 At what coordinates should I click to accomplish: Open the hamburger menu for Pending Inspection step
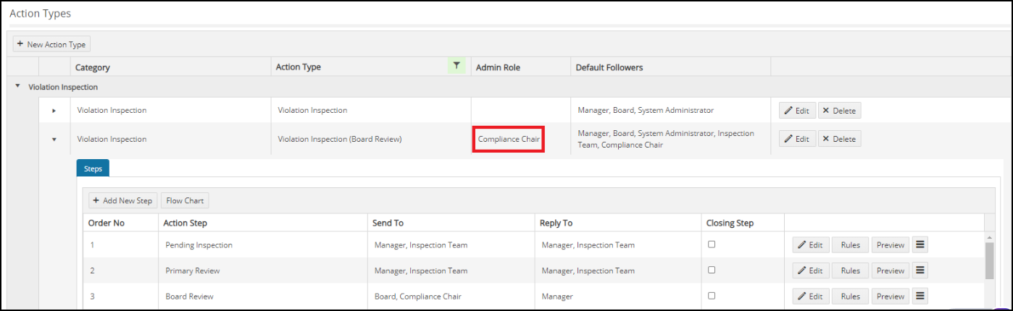coord(920,244)
